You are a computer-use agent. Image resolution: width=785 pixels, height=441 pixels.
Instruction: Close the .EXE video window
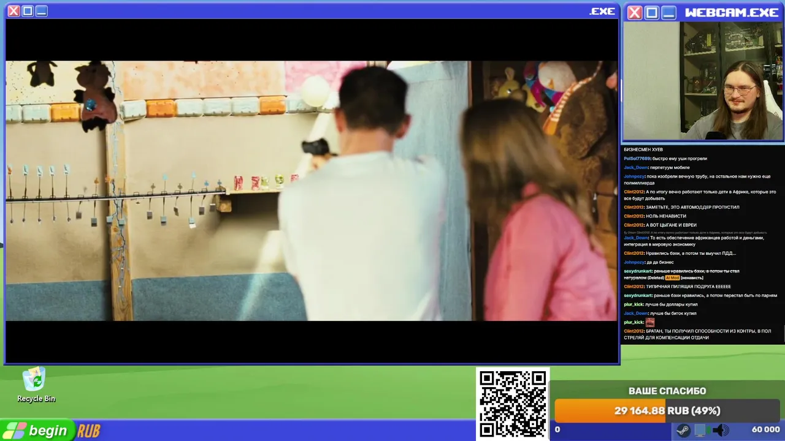(x=13, y=11)
